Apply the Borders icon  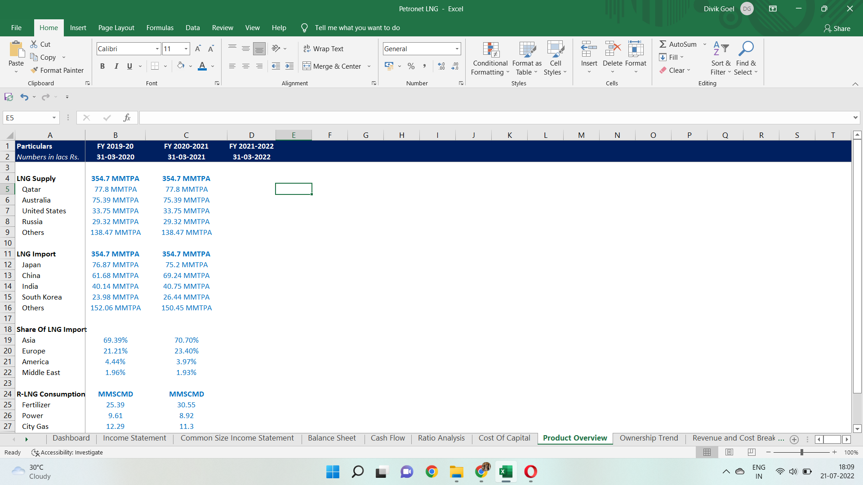tap(155, 66)
